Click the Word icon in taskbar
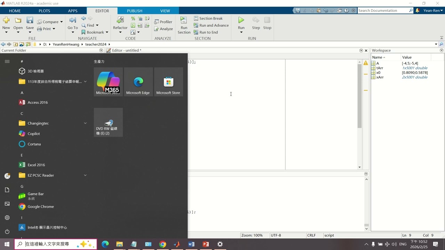445x250 pixels. tap(191, 244)
